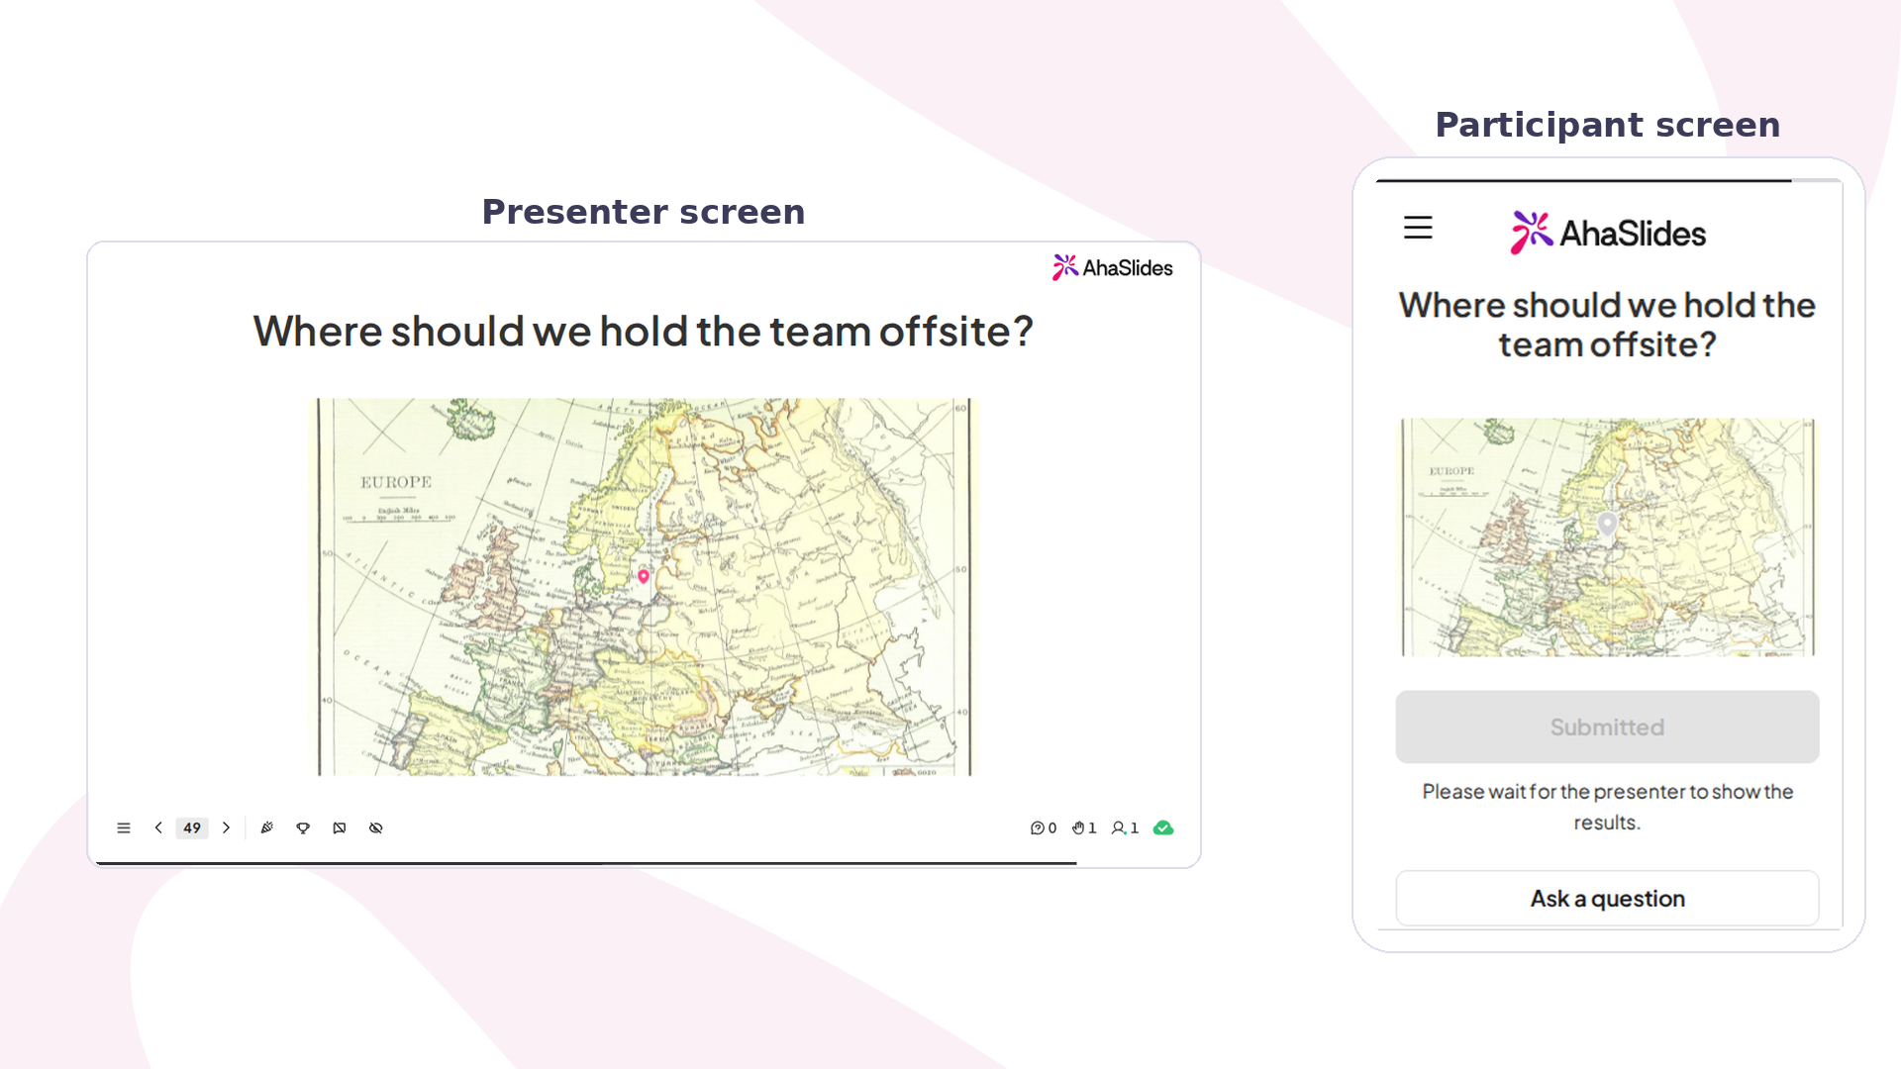This screenshot has width=1901, height=1069.
Task: Go to the previous slide
Action: [x=158, y=827]
